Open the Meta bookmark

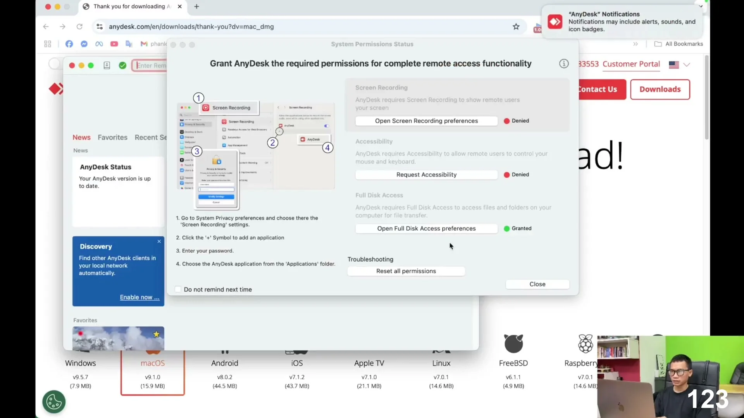(99, 44)
